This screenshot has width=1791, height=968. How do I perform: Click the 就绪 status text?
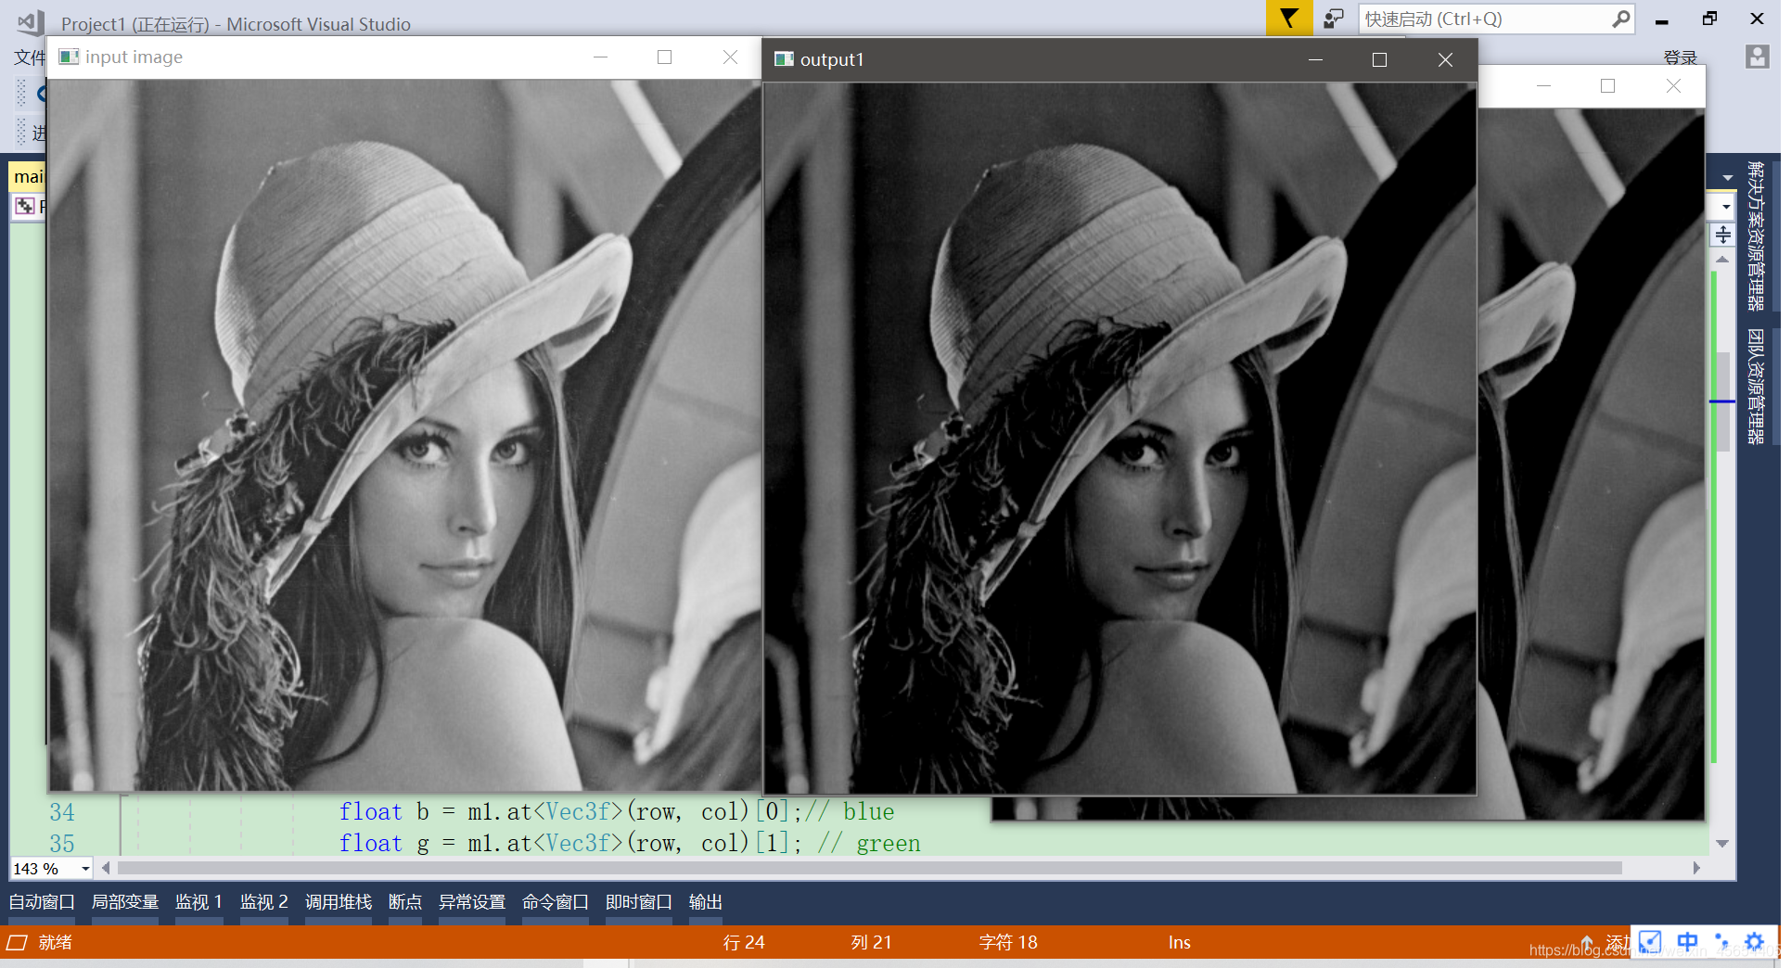(x=56, y=943)
